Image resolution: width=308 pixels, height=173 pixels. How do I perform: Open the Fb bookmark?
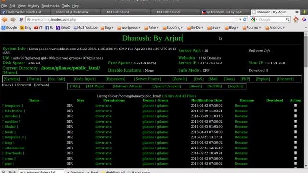[50, 28]
